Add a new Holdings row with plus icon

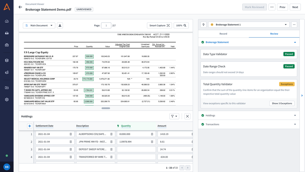[30, 126]
